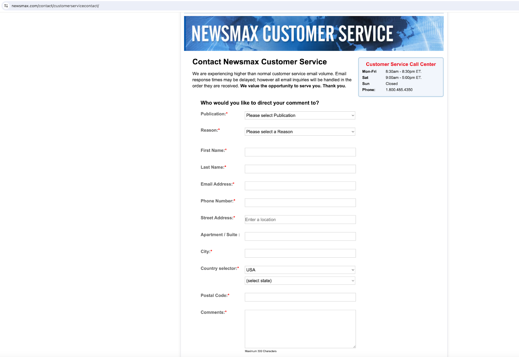Click the 'Email Address:' label

pos(217,184)
